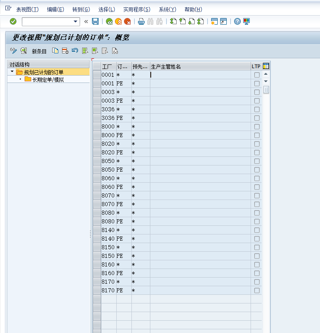The image size is (320, 333).
Task: Select row selector for 8050 PE
Action: tap(97, 170)
